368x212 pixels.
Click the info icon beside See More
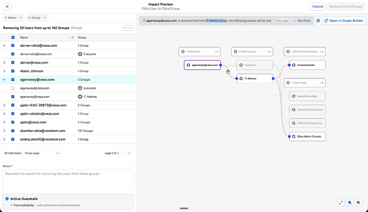point(318,20)
